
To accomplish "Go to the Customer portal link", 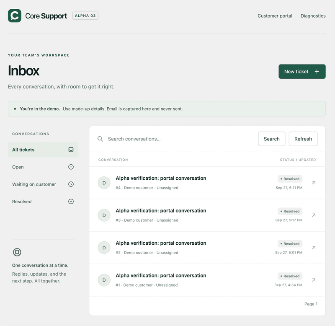I will pyautogui.click(x=275, y=16).
